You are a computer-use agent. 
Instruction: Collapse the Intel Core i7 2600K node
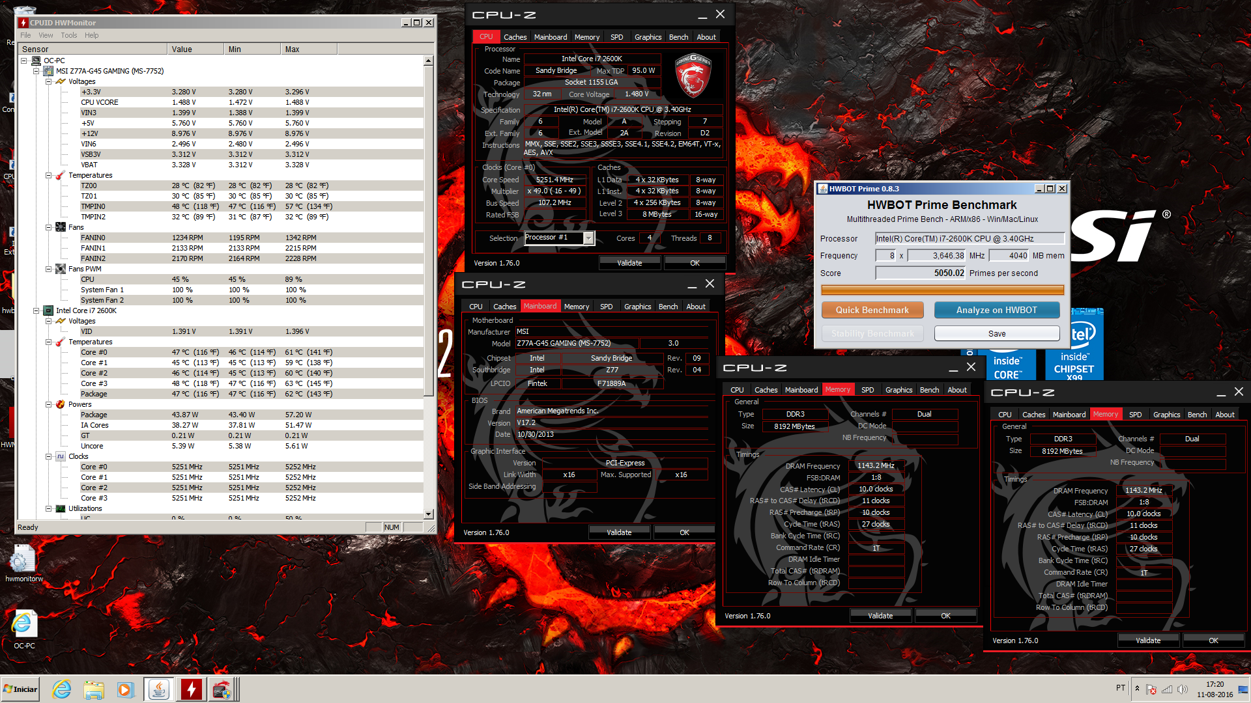pyautogui.click(x=36, y=310)
